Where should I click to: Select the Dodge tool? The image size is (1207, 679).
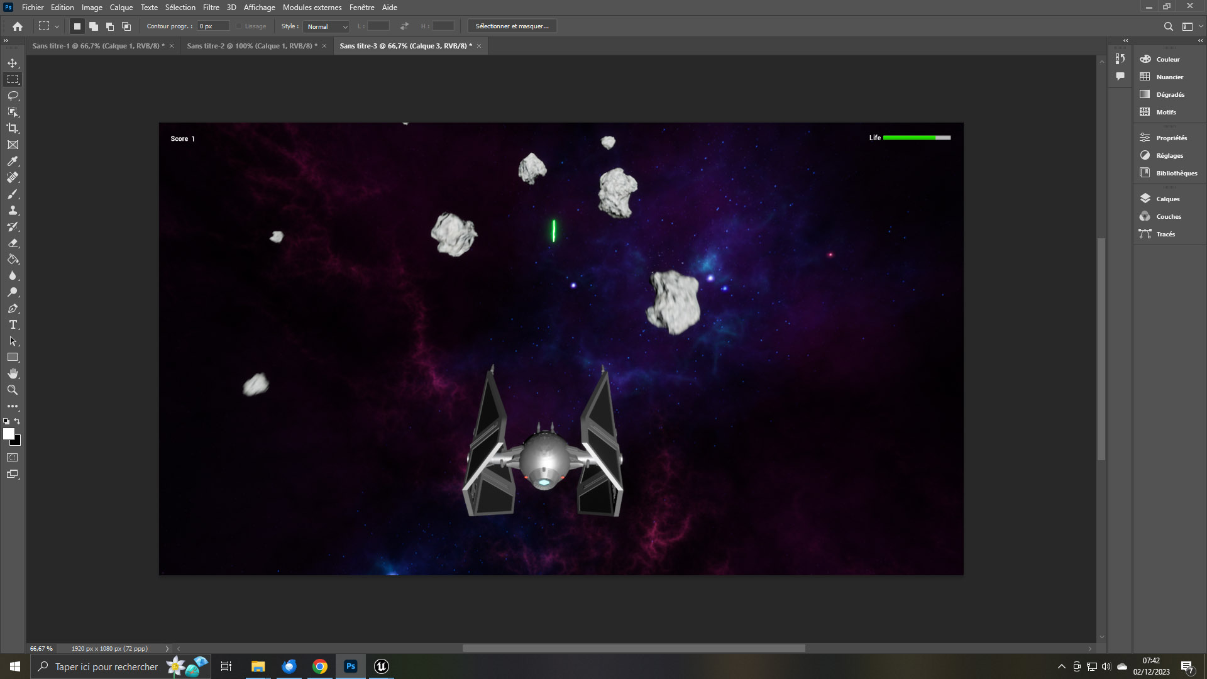pos(13,292)
